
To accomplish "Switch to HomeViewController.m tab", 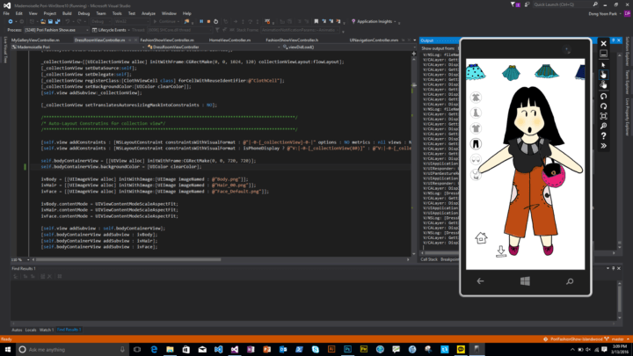I will [229, 40].
